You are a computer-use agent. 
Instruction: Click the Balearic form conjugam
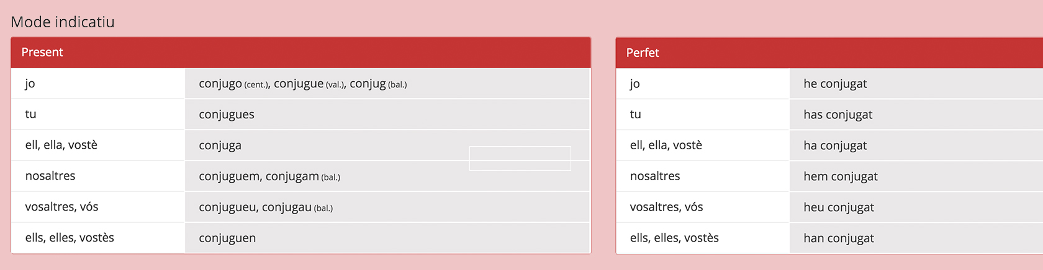[x=292, y=176]
